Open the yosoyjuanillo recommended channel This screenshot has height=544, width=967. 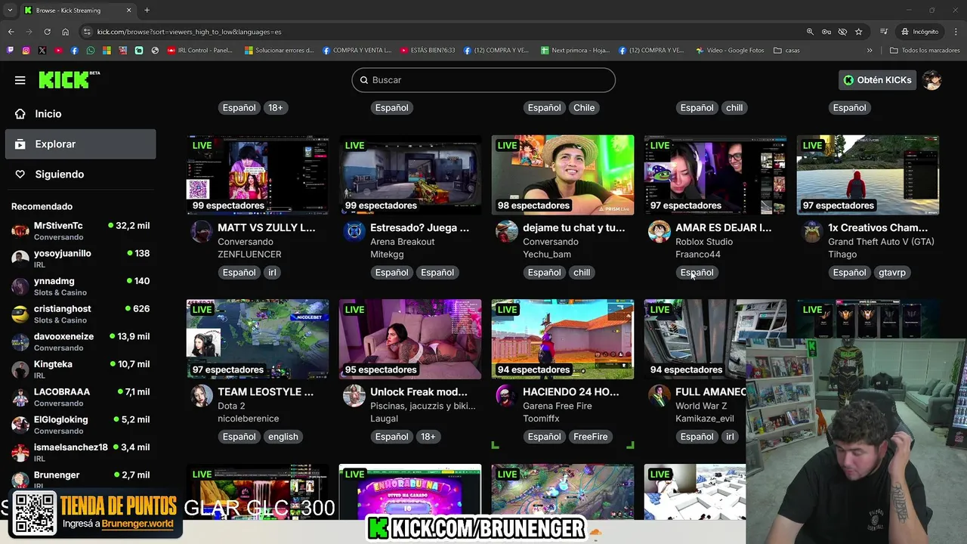(80, 258)
